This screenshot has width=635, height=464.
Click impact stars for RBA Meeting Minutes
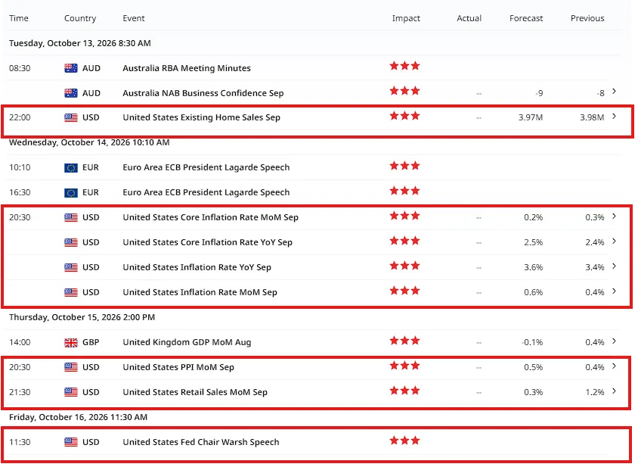pos(404,66)
